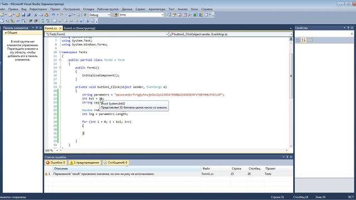Collapse the namespace Tests block
Viewport: 356px width, 200px height.
(x=60, y=52)
